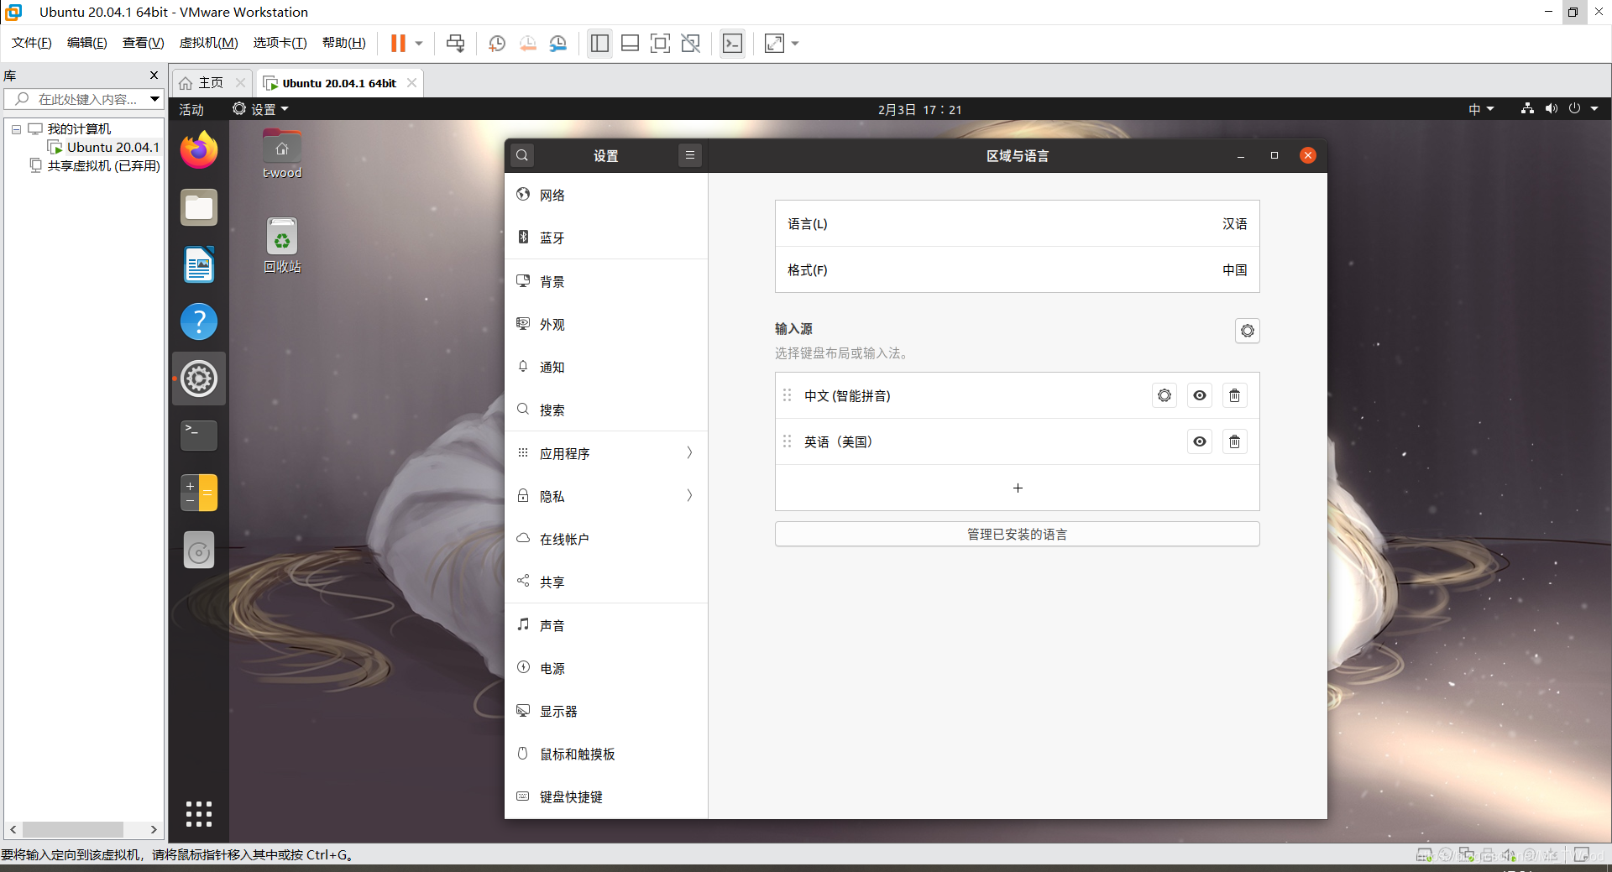The width and height of the screenshot is (1612, 872).
Task: Open Terminal from the Ubuntu dock
Action: click(x=199, y=436)
